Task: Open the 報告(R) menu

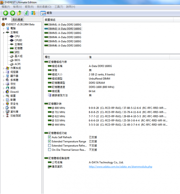Action: 29,7
